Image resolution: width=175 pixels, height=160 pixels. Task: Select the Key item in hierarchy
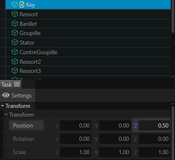(x=88, y=5)
